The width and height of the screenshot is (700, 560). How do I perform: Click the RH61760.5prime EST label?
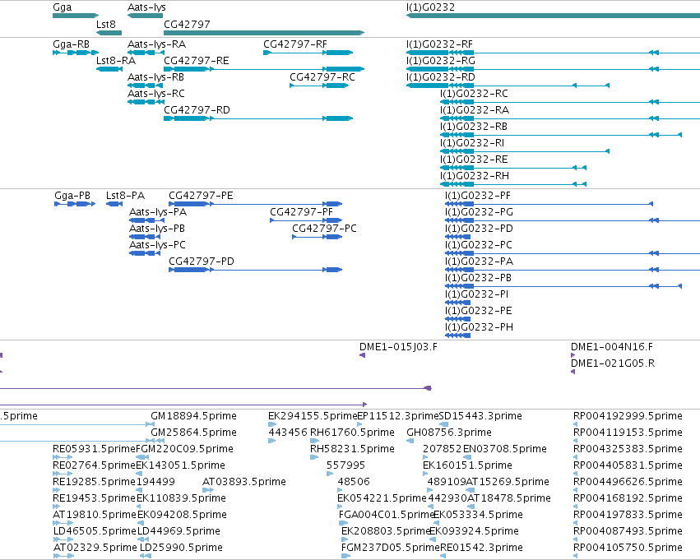point(352,433)
